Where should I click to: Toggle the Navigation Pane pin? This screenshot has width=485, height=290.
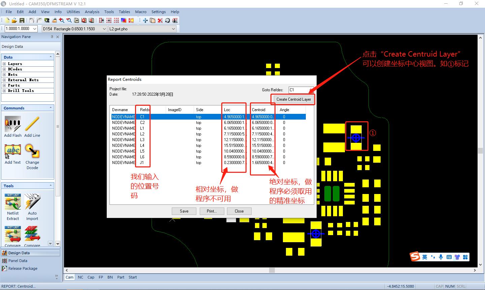pyautogui.click(x=52, y=37)
